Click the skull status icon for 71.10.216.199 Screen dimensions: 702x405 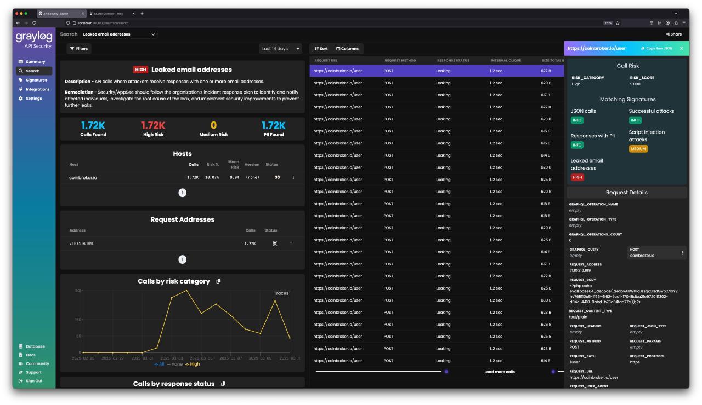[x=275, y=244]
